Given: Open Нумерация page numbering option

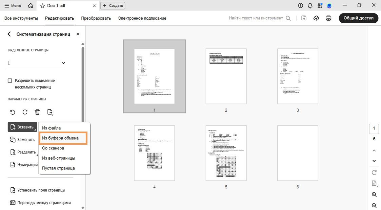Looking at the screenshot, I should 24,165.
